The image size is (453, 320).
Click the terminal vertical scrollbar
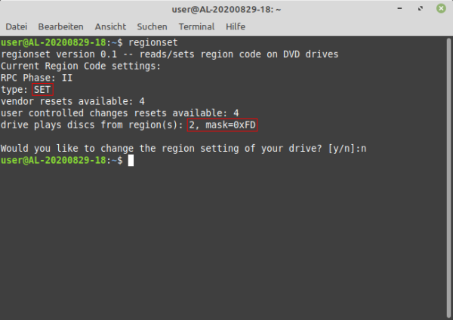point(448,177)
